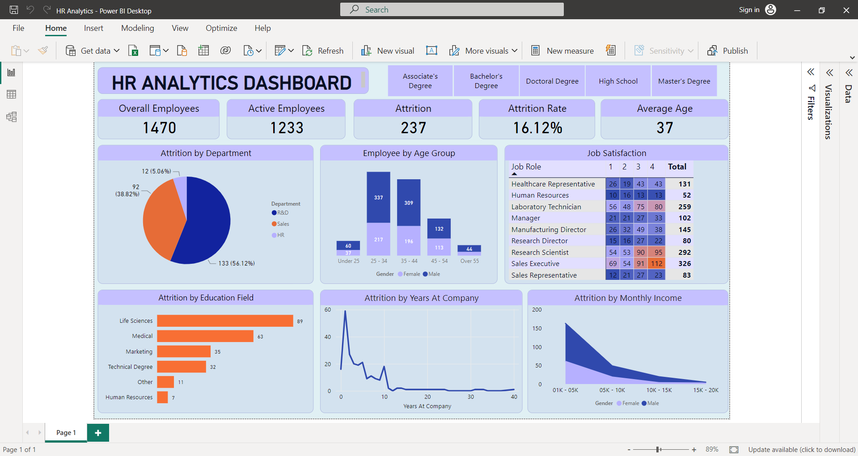Open the View menu
This screenshot has width=858, height=456.
(x=179, y=28)
